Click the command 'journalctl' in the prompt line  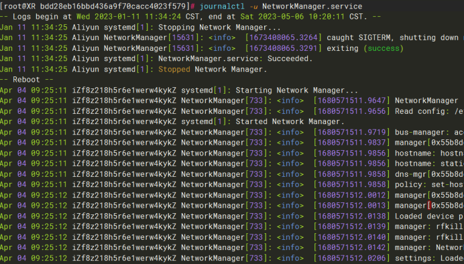click(222, 6)
